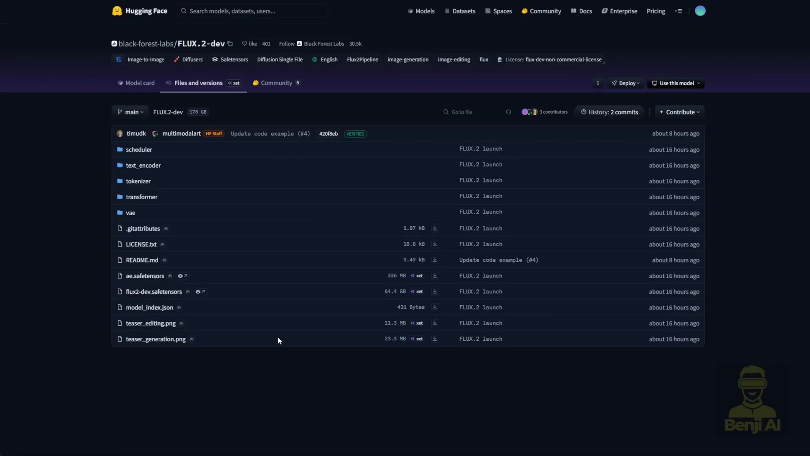Open your profile avatar menu
Screen dimensions: 810x456
[x=700, y=11]
